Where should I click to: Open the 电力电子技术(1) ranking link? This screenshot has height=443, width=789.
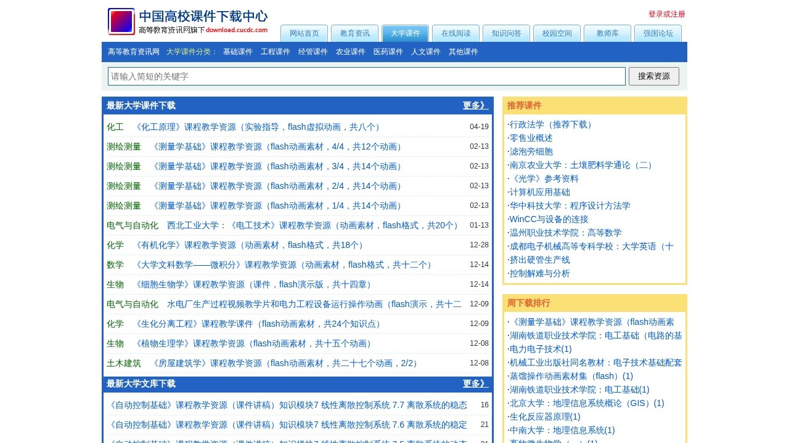coord(541,349)
